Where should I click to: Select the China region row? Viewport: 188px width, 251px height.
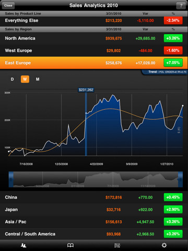(x=94, y=197)
